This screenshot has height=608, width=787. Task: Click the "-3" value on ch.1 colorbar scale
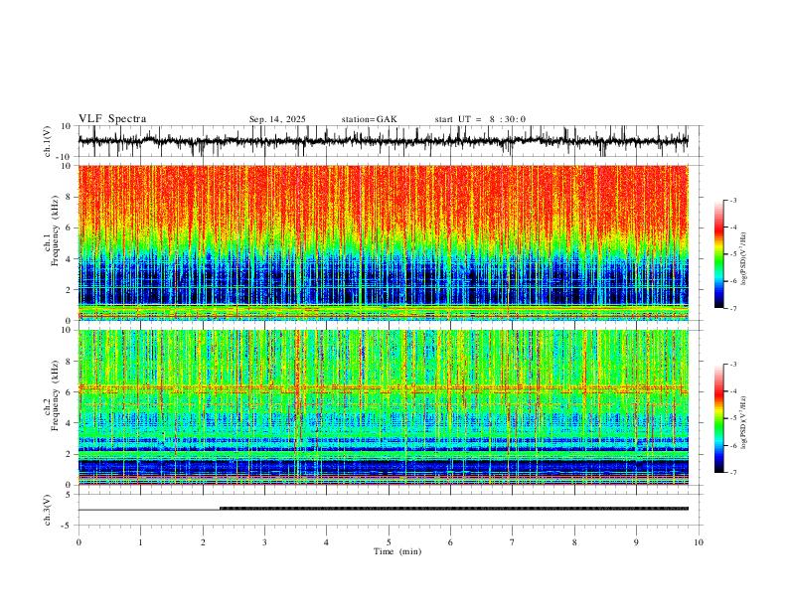733,200
